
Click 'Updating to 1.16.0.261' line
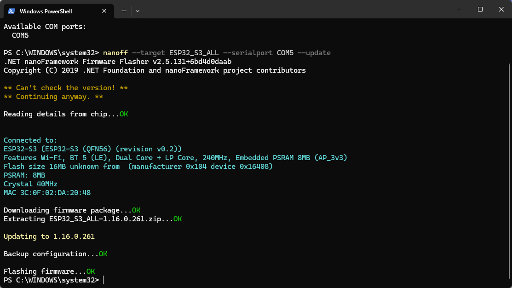[49, 236]
